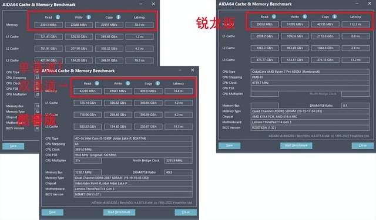This screenshot has height=220, width=376.
Task: Click the Write info icon in the AMD Ryzen window
Action: tap(304, 16)
